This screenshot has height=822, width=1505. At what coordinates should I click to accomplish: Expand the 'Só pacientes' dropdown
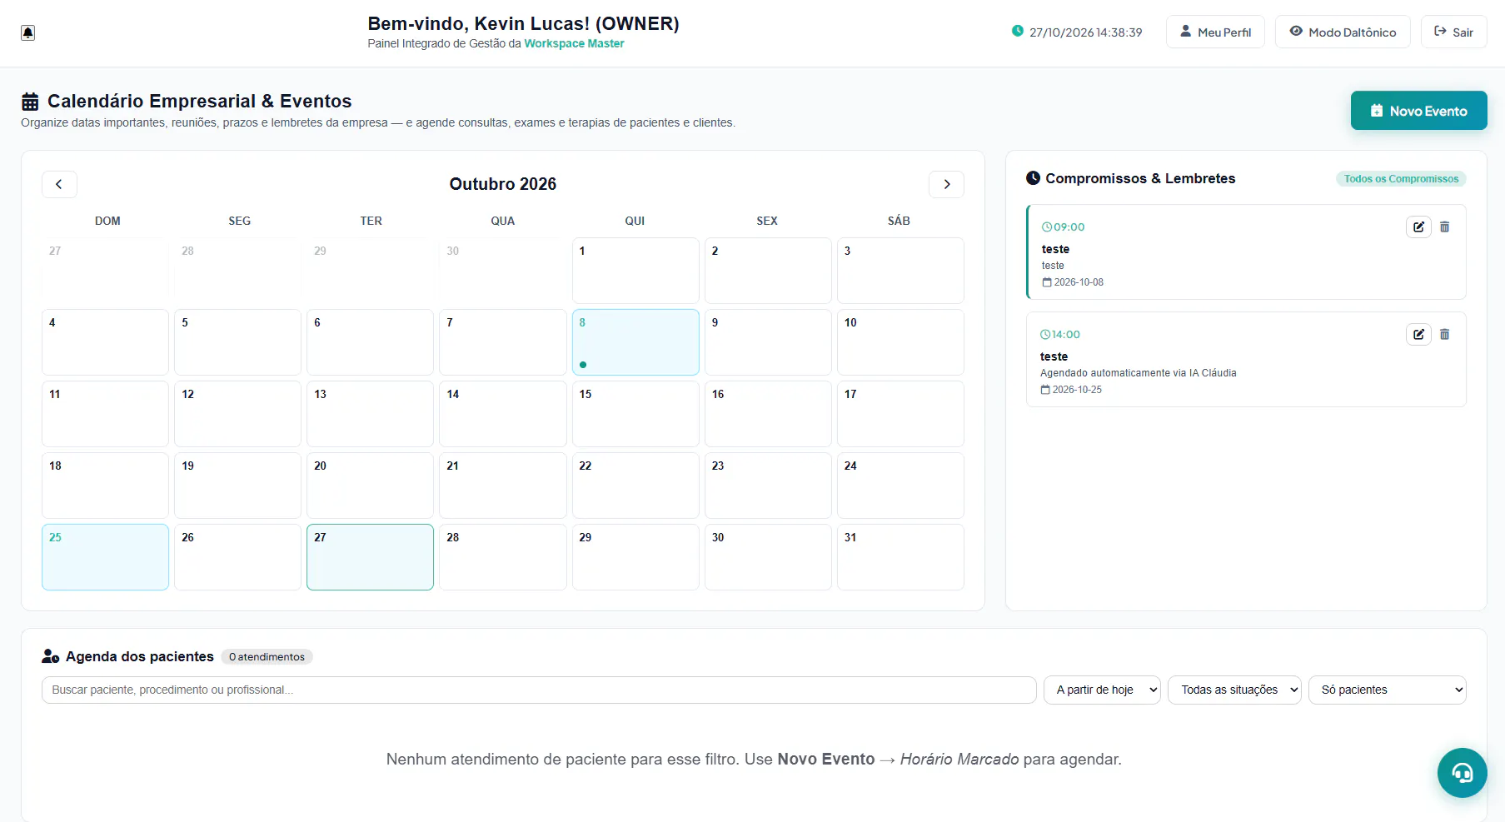coord(1388,690)
